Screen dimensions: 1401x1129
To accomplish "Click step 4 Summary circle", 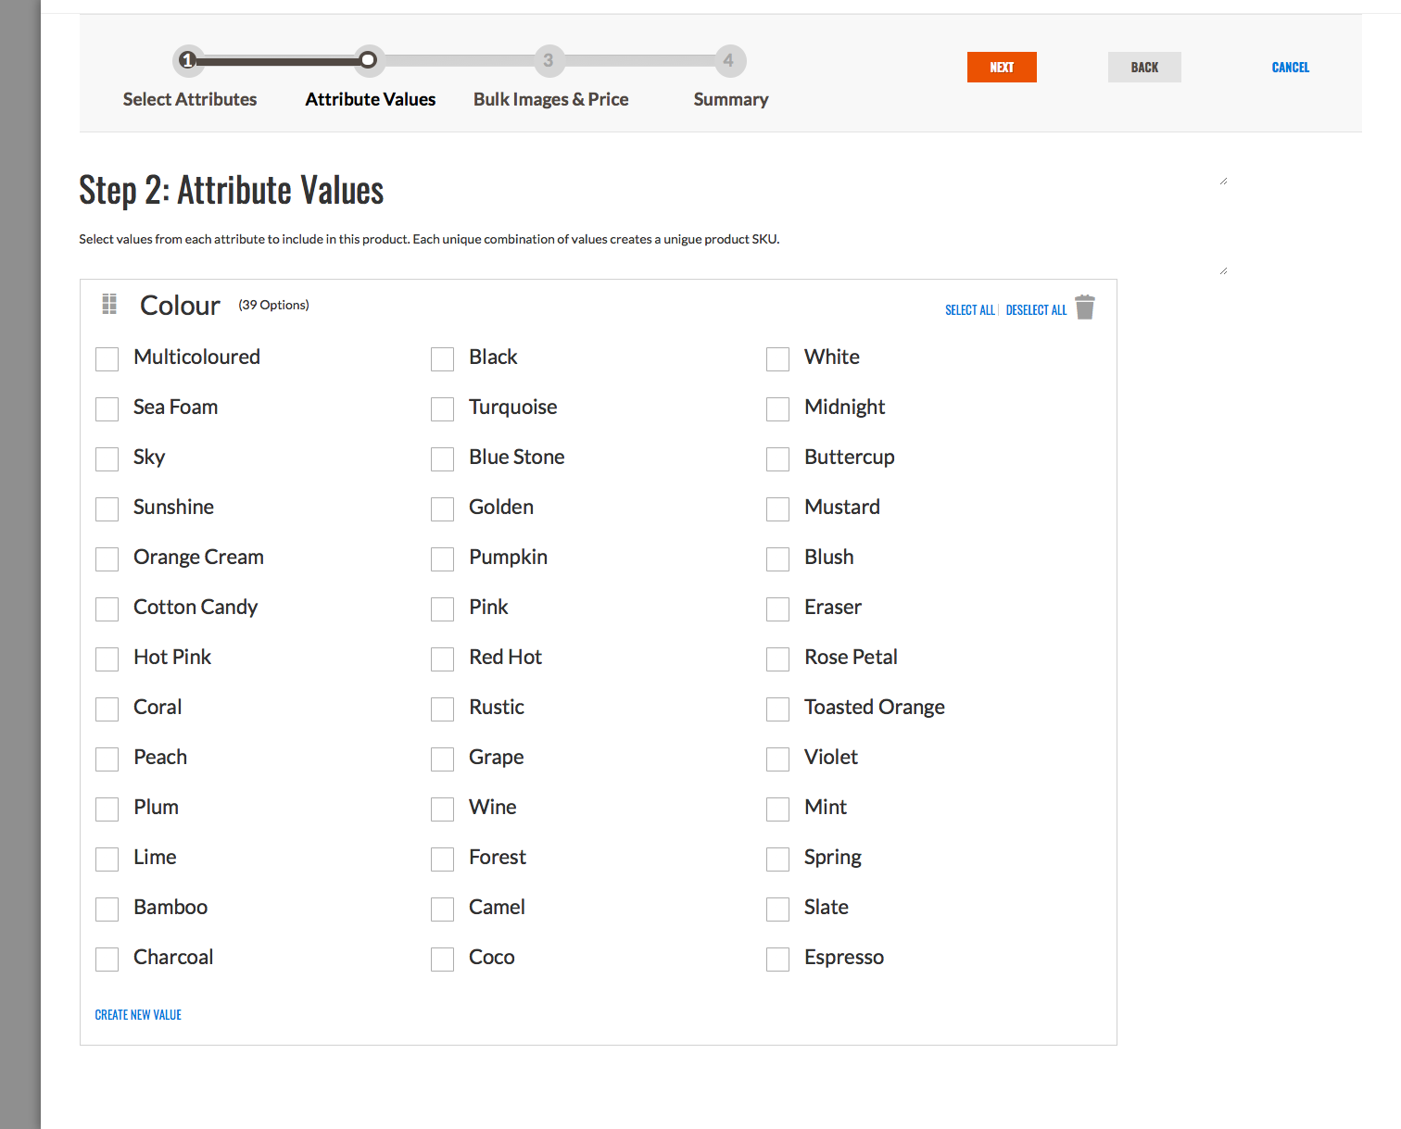I will coord(730,59).
